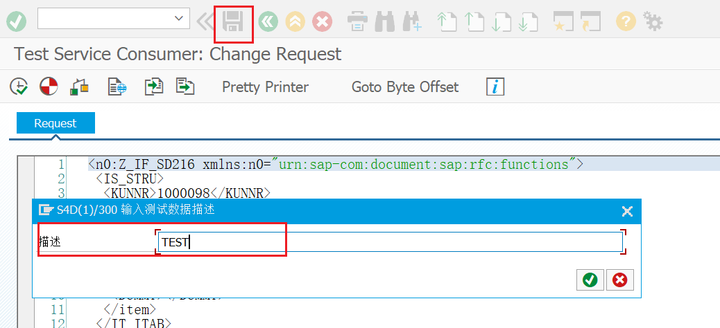Cancel dialog with red X button

tap(620, 280)
